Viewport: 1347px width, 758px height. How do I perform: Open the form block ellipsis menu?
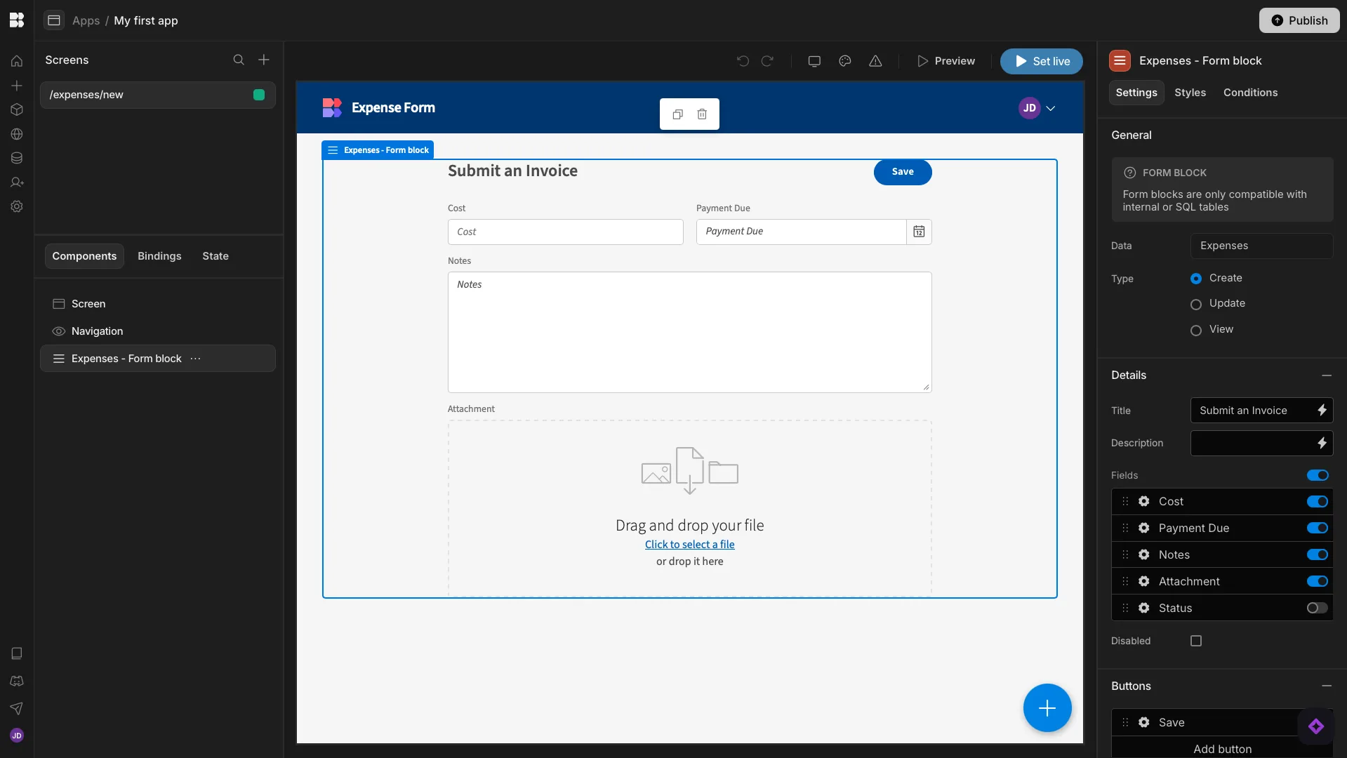pyautogui.click(x=196, y=359)
